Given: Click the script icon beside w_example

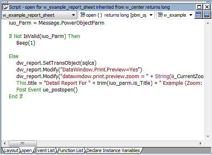Looking at the screenshot, I should pos(160,15).
